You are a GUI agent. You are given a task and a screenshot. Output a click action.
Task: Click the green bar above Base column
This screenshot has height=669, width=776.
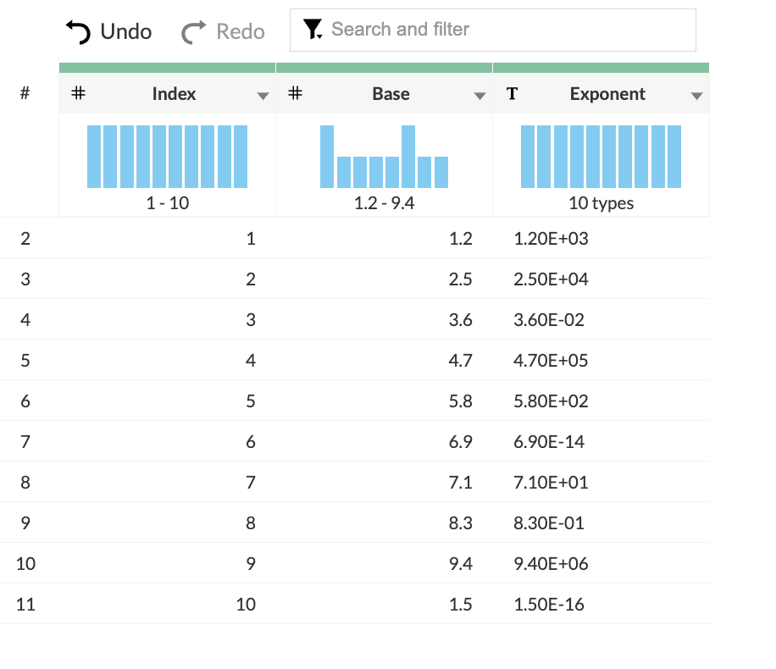384,68
